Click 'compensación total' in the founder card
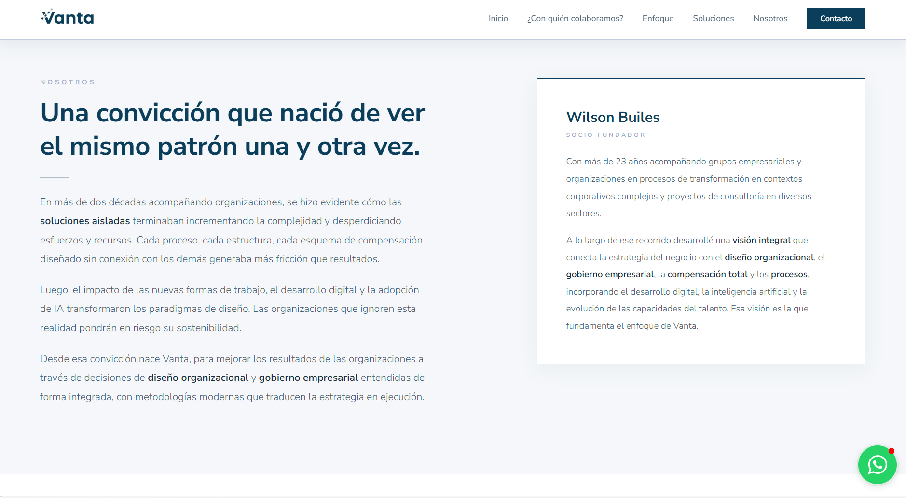 click(x=707, y=274)
